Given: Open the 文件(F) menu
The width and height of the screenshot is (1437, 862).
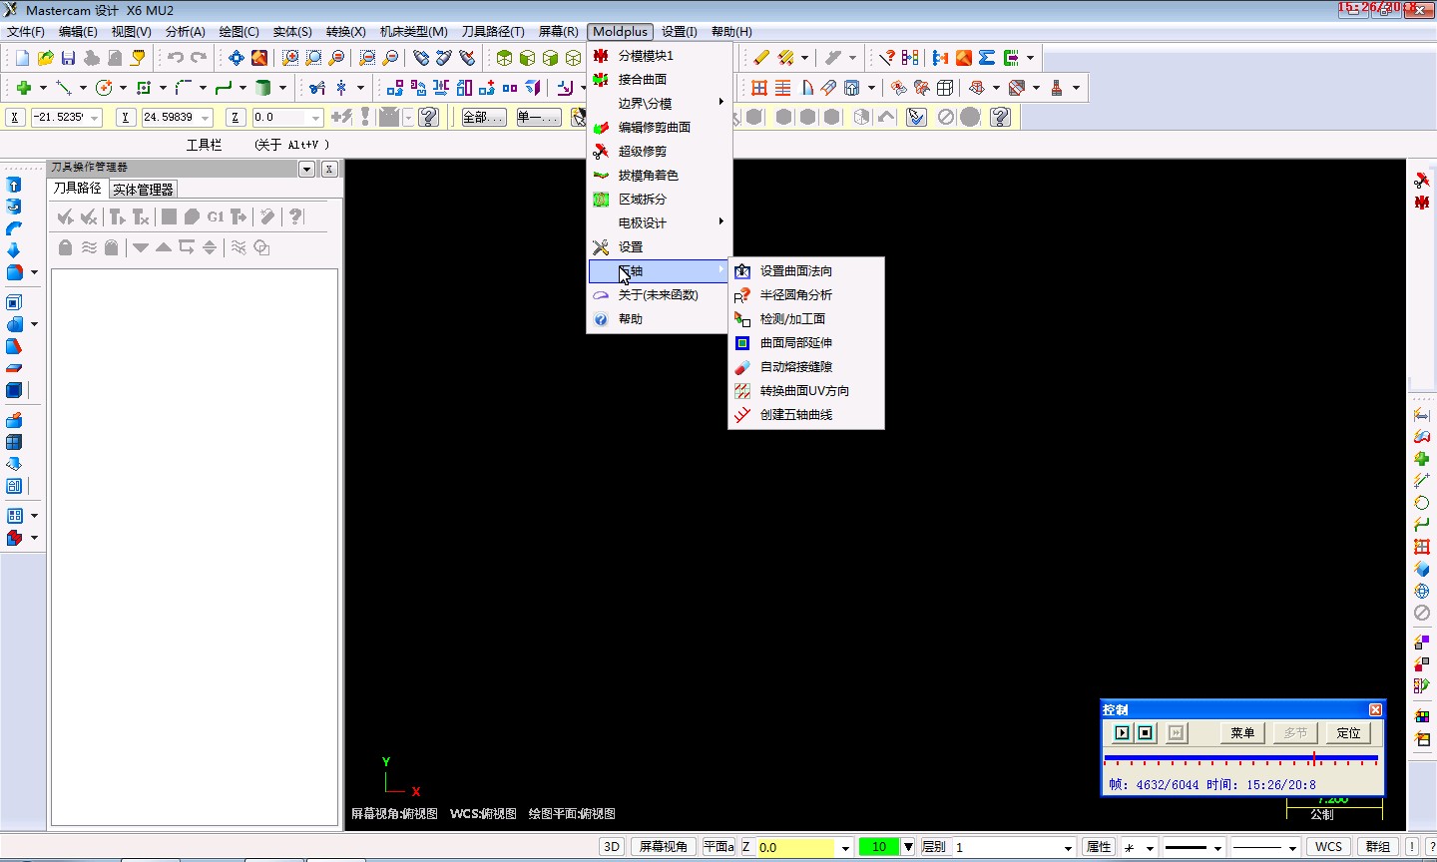Looking at the screenshot, I should tap(26, 32).
